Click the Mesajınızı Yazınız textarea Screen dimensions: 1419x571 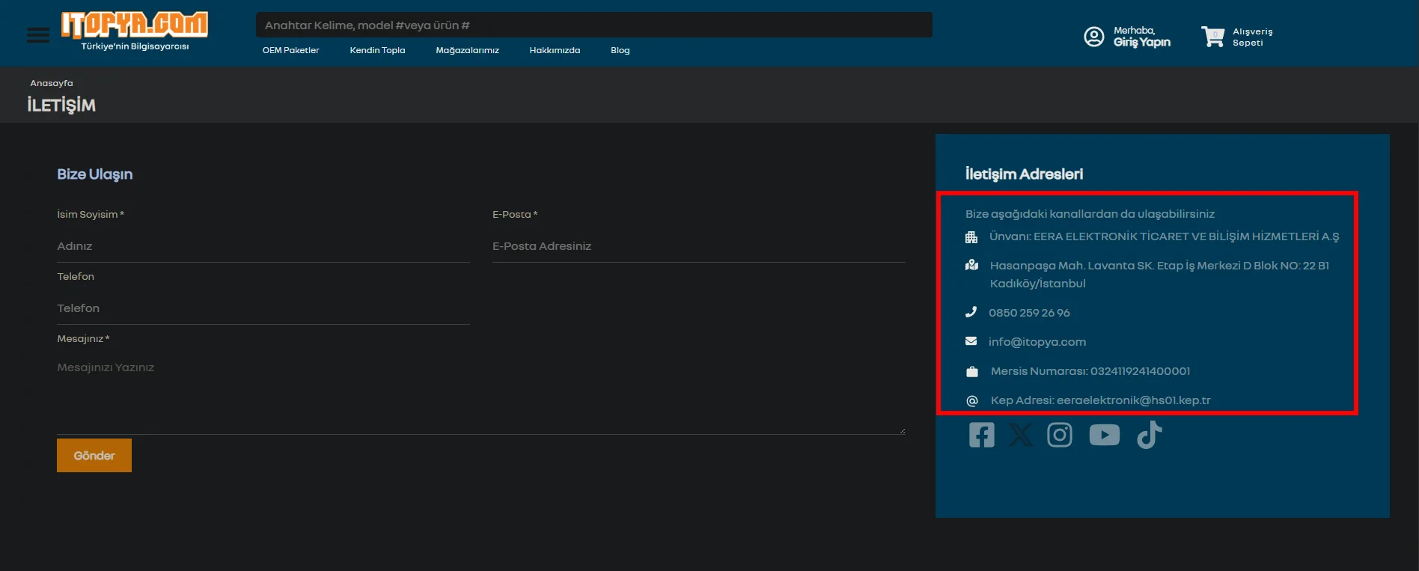pos(481,394)
